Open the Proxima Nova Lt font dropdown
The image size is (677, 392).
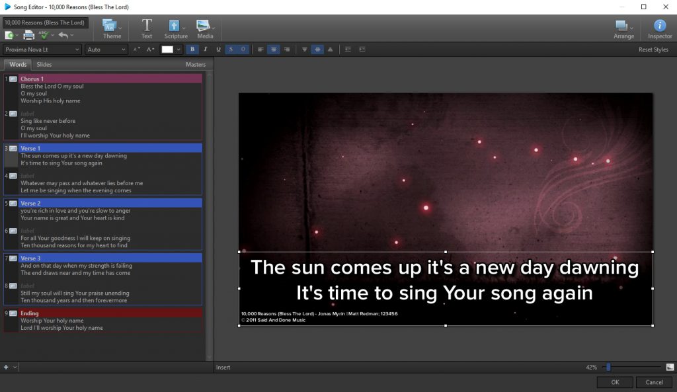click(41, 49)
